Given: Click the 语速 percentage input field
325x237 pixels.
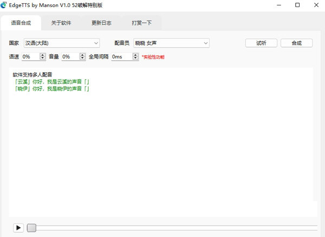Looking at the screenshot, I should coord(30,56).
